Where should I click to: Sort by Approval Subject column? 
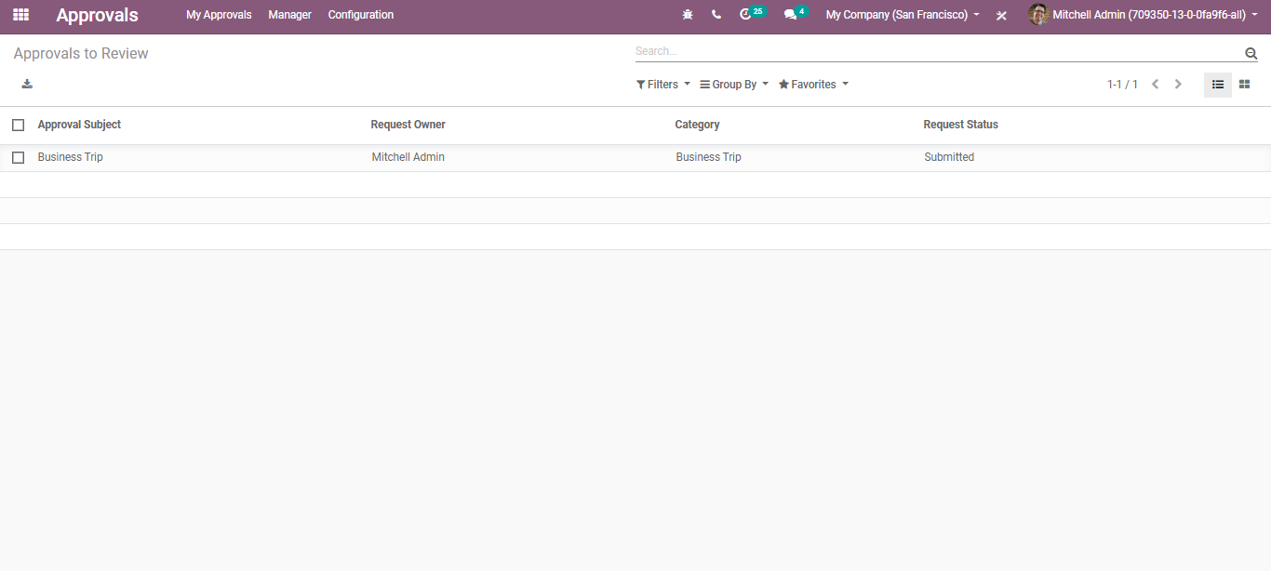click(79, 125)
